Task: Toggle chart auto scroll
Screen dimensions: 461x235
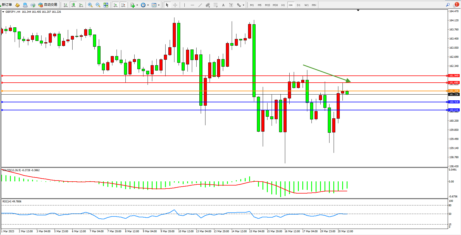Action: click(115, 5)
